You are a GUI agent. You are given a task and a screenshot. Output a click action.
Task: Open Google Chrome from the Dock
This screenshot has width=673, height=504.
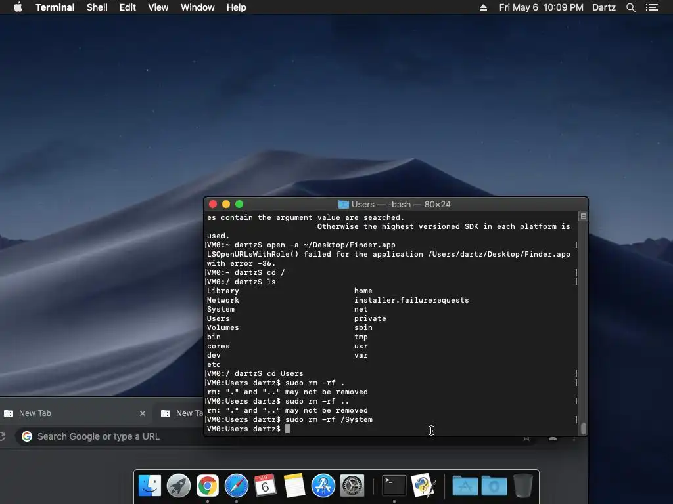[207, 486]
